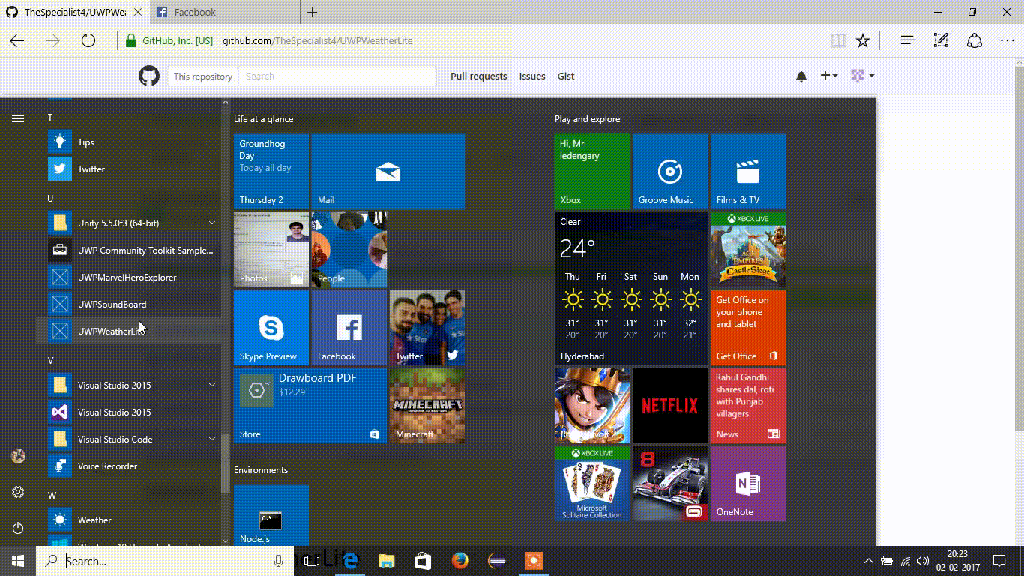The height and width of the screenshot is (576, 1024).
Task: Refresh the page in Edge
Action: 88,41
